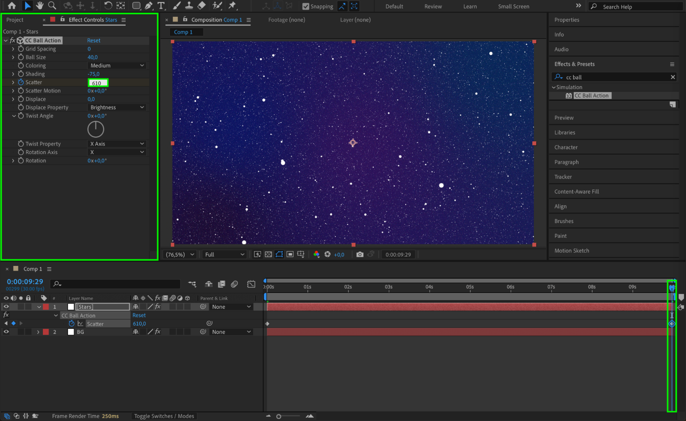The image size is (686, 421).
Task: Open the Coloring dropdown set to Medium
Action: pos(117,66)
